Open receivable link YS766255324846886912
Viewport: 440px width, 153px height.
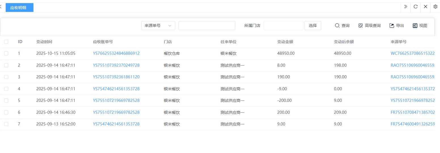(x=116, y=53)
